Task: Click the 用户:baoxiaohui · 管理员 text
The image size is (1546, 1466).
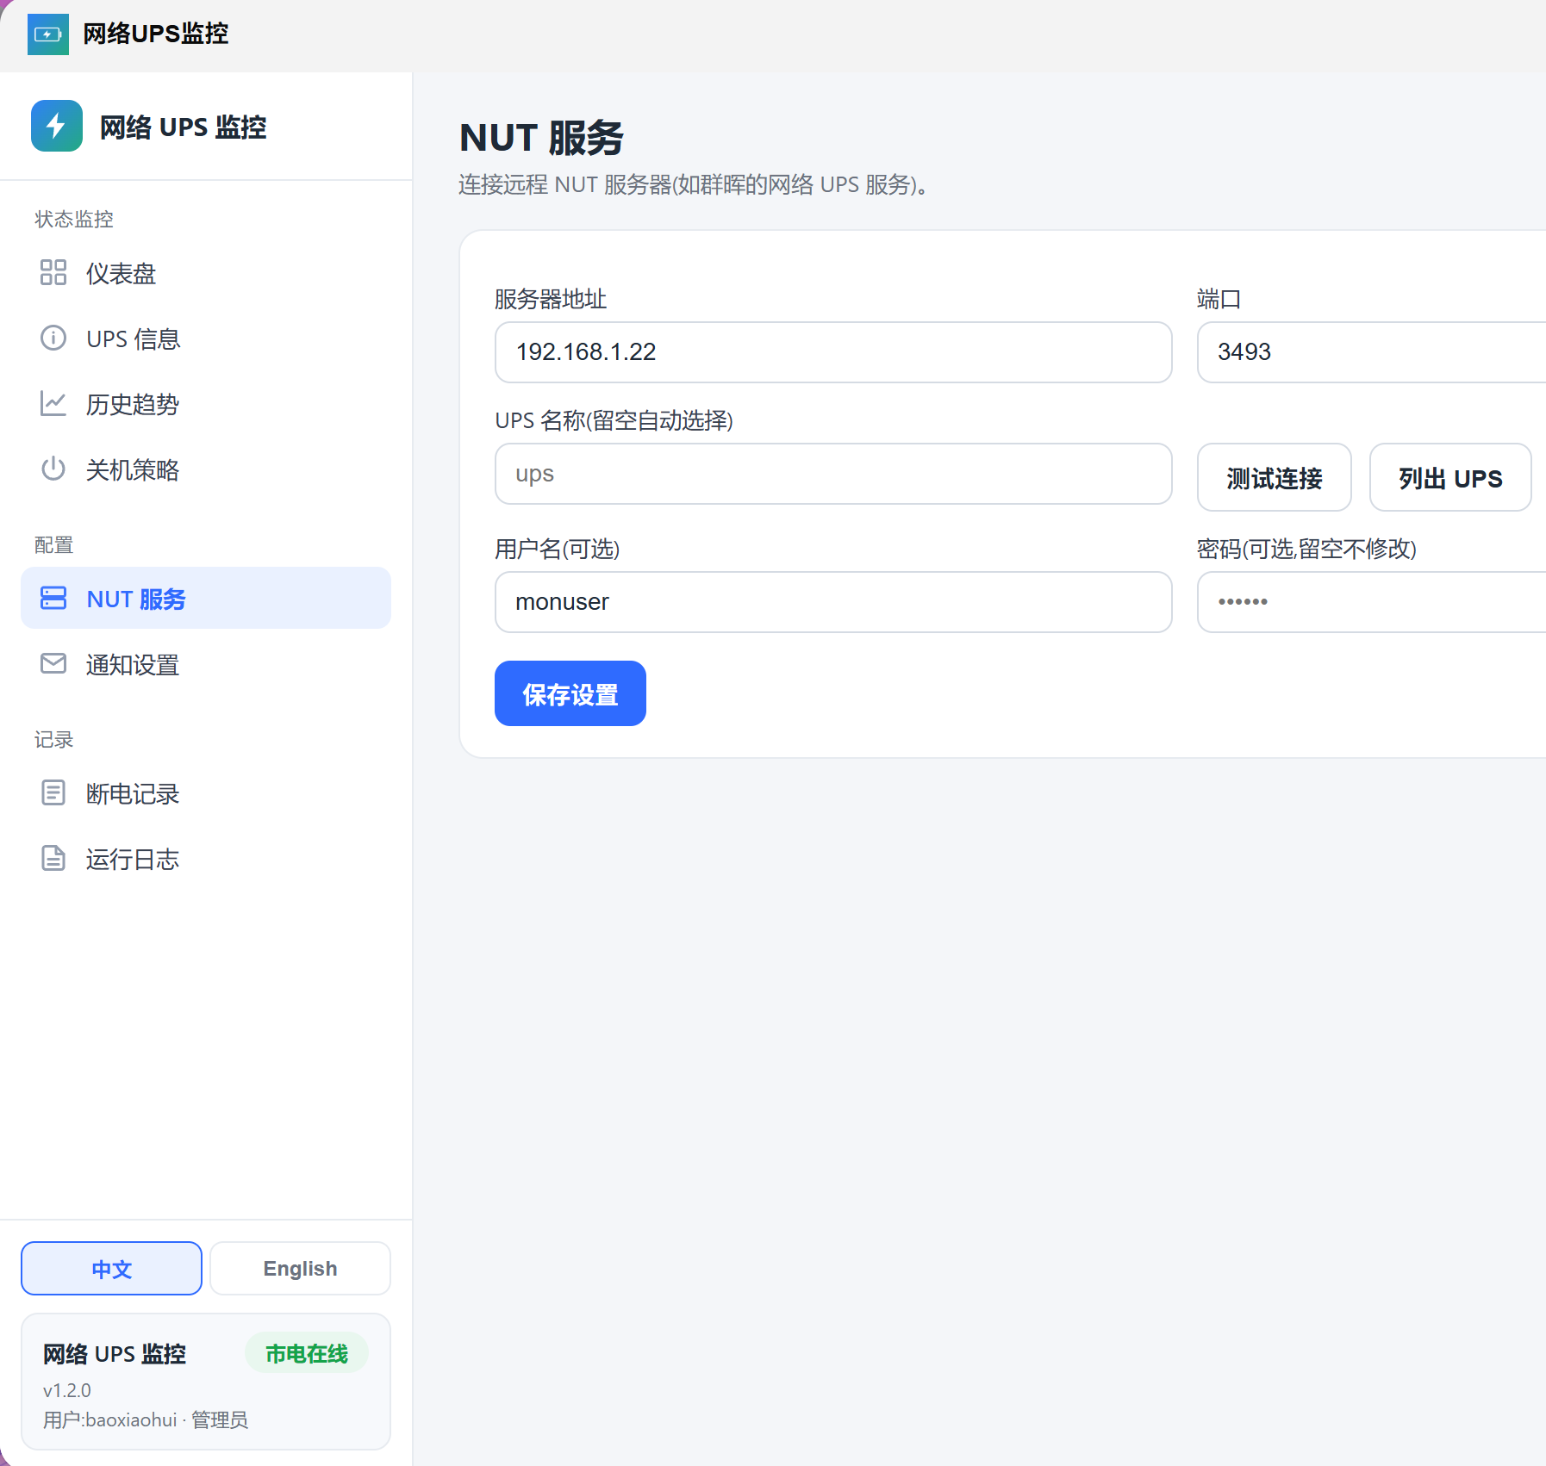Action: (146, 1419)
